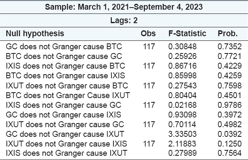Click F-Statistic value 3.33503

(x=182, y=134)
